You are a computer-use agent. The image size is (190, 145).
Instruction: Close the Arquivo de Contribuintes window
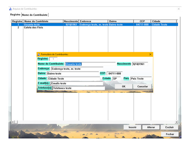click(x=179, y=9)
